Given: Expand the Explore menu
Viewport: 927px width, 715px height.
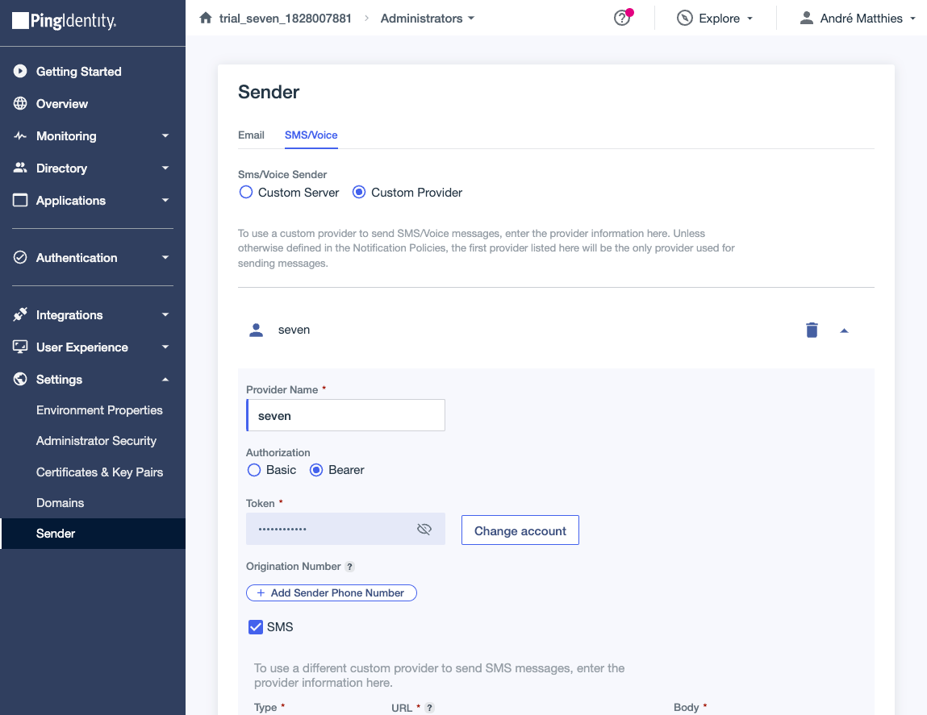Looking at the screenshot, I should click(715, 18).
